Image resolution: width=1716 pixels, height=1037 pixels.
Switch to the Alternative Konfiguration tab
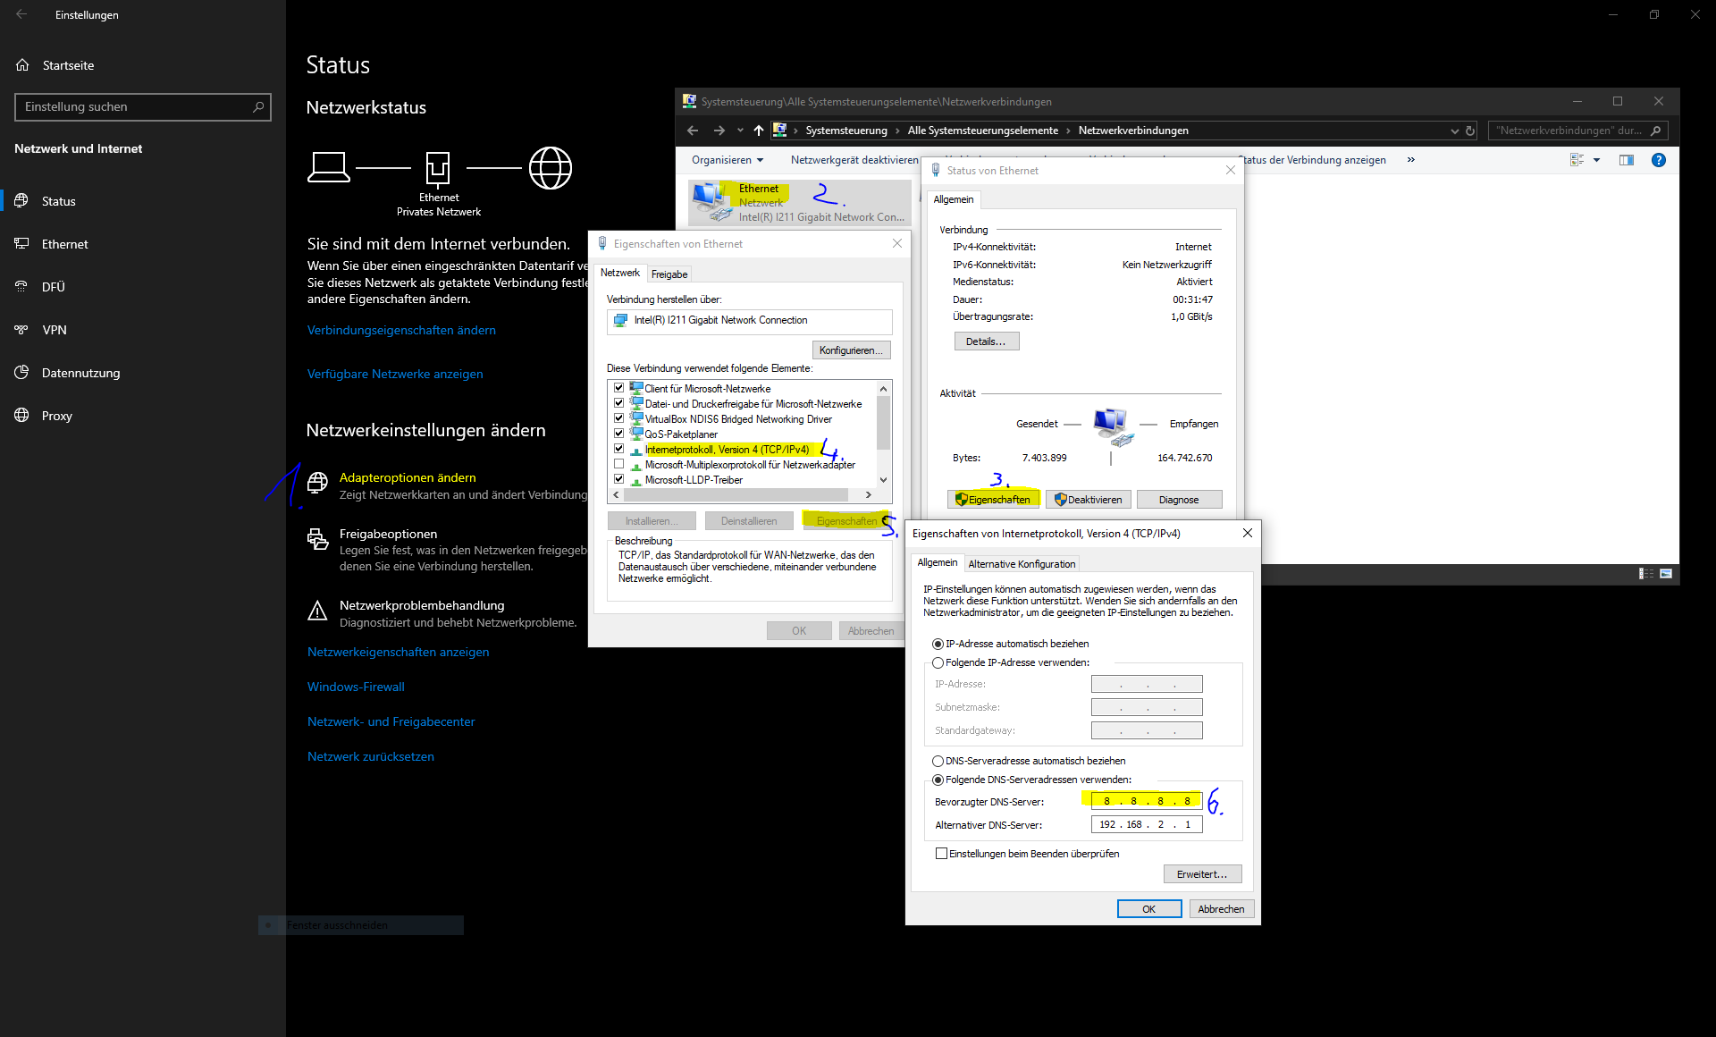pos(1022,564)
